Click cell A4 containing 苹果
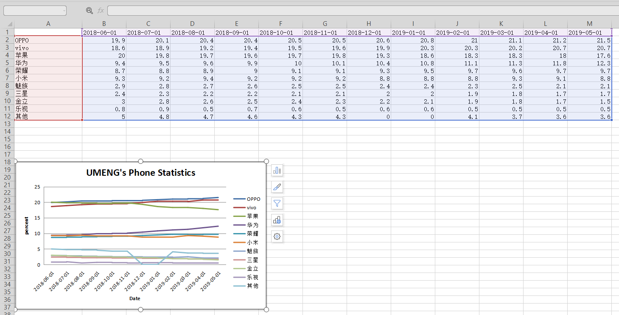 [48, 55]
